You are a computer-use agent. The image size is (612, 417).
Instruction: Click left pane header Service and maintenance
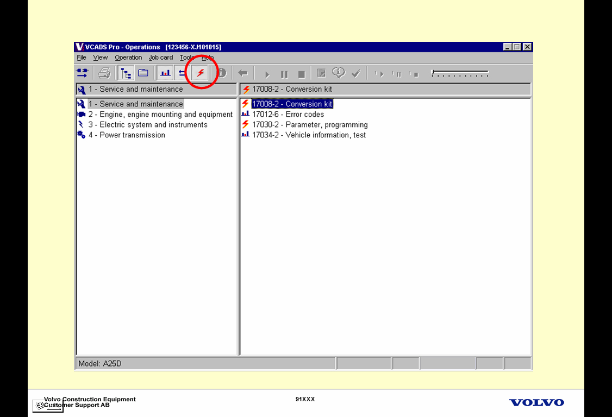(x=157, y=90)
